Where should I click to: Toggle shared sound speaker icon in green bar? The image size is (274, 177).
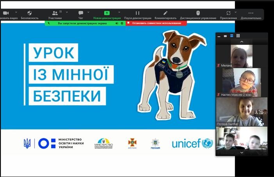(x=117, y=23)
